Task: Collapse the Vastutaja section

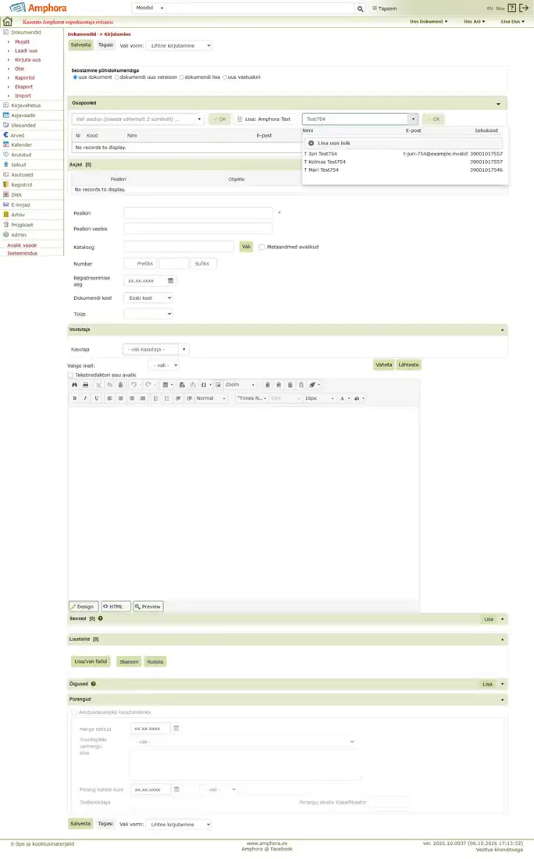Action: click(x=502, y=330)
